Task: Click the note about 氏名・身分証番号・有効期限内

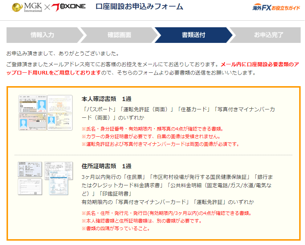Action: click(x=152, y=129)
